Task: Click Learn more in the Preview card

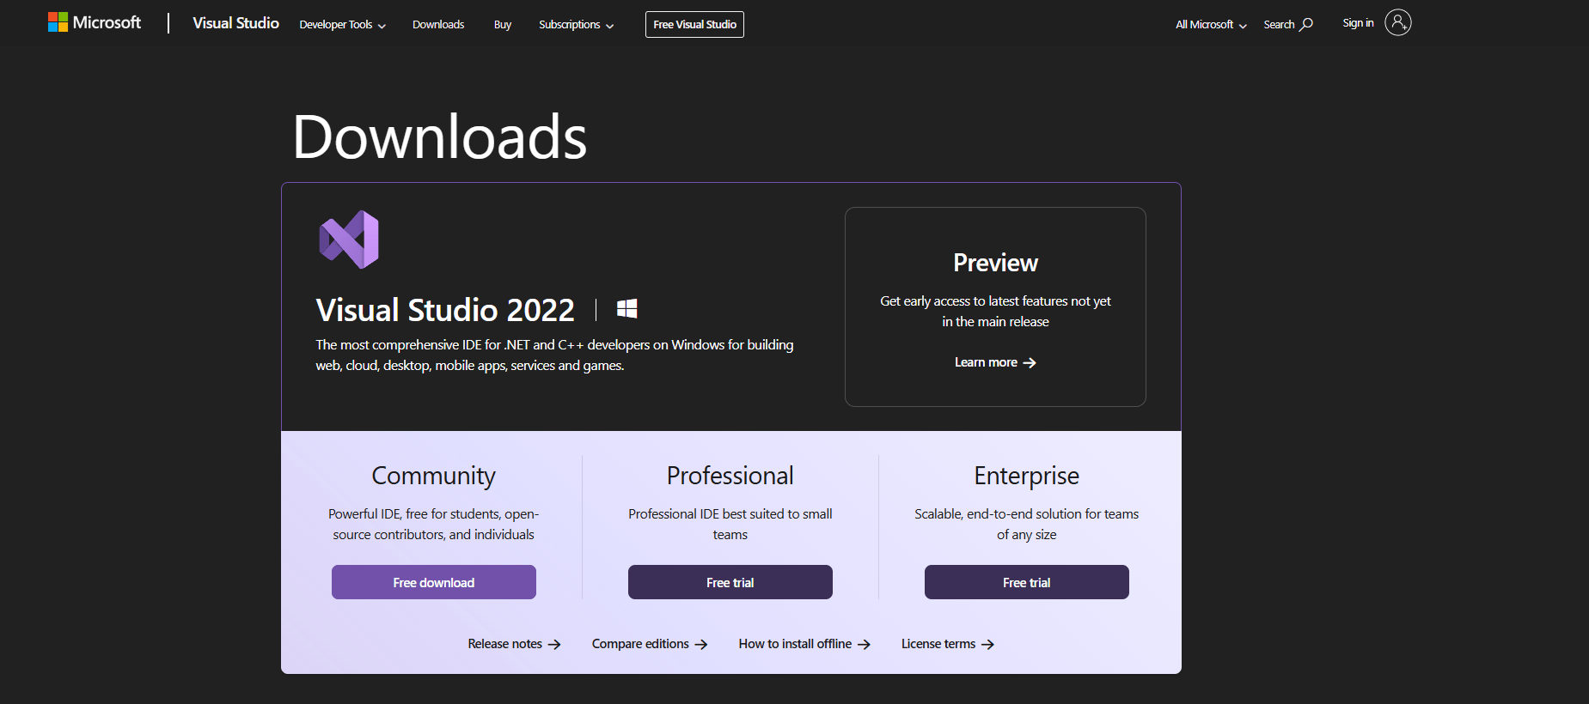Action: [995, 362]
